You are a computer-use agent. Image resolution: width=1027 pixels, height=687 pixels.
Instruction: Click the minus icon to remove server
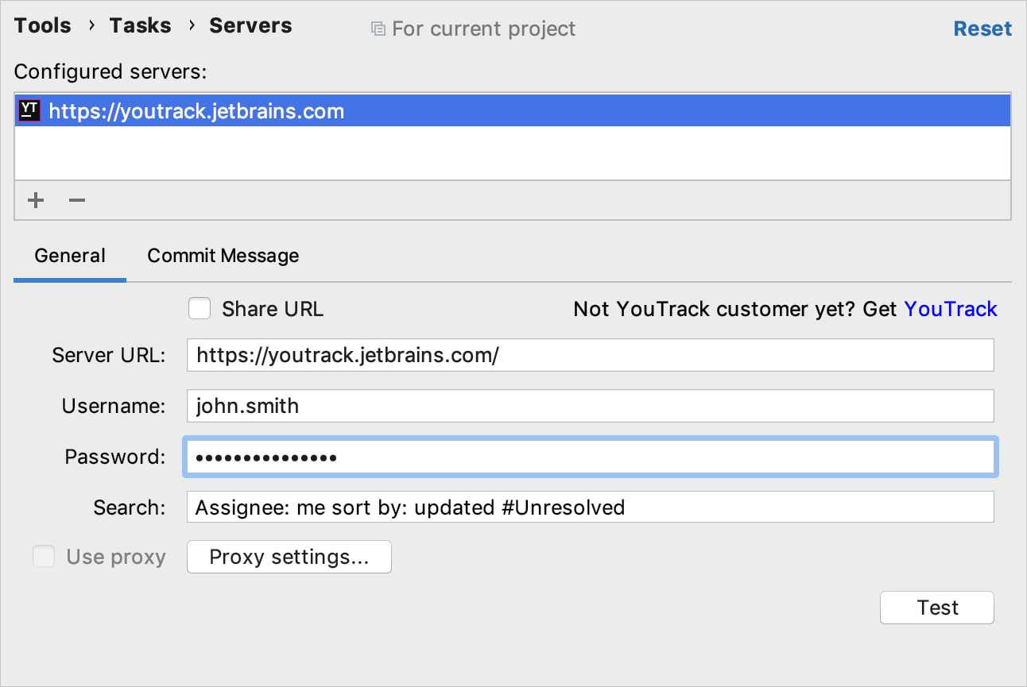[76, 200]
